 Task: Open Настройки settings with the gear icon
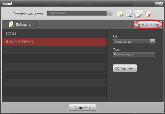click(148, 25)
